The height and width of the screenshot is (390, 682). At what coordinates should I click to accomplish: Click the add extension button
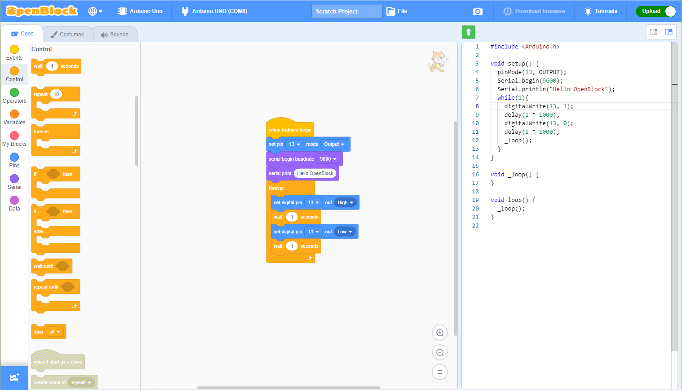[14, 377]
